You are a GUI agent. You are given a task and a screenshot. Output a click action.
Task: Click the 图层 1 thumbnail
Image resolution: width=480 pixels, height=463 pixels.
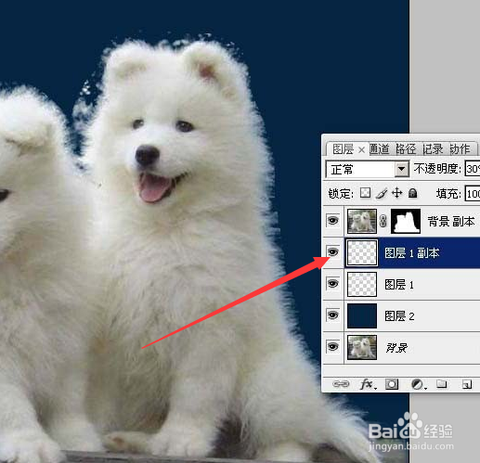pyautogui.click(x=362, y=284)
